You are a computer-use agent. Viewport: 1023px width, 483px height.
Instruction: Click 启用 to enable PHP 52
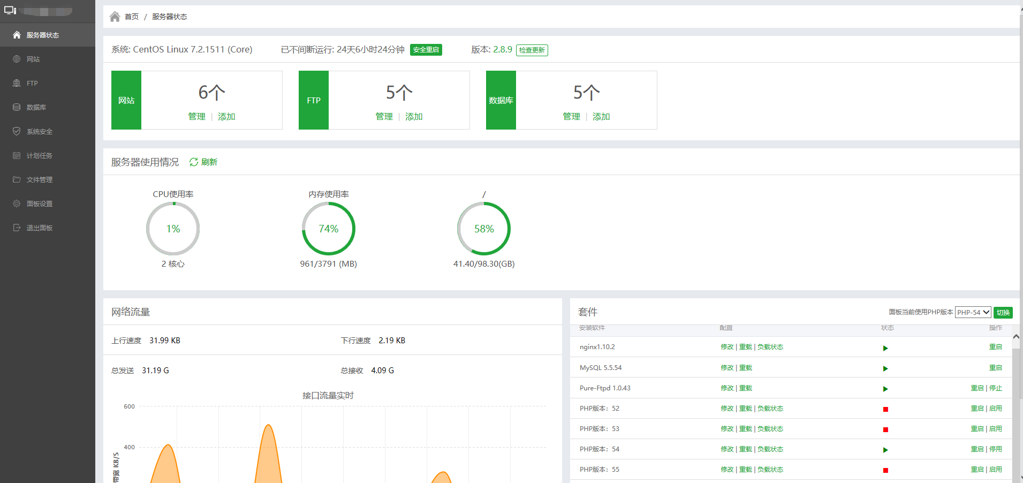pyautogui.click(x=996, y=409)
